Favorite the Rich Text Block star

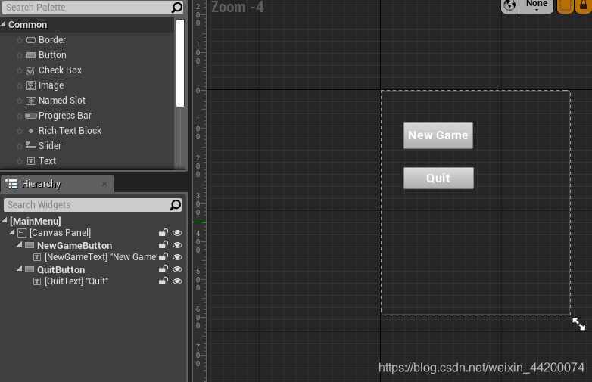[20, 131]
